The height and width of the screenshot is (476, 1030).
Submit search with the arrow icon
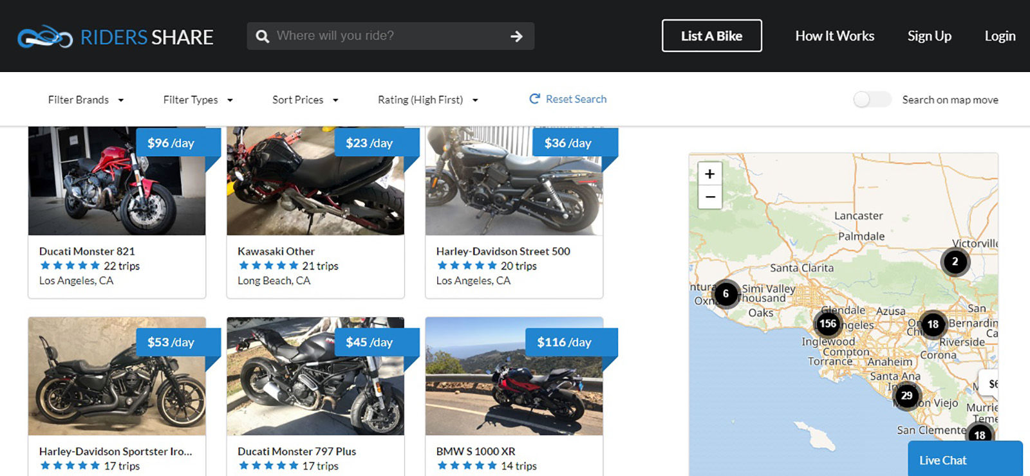pos(516,37)
